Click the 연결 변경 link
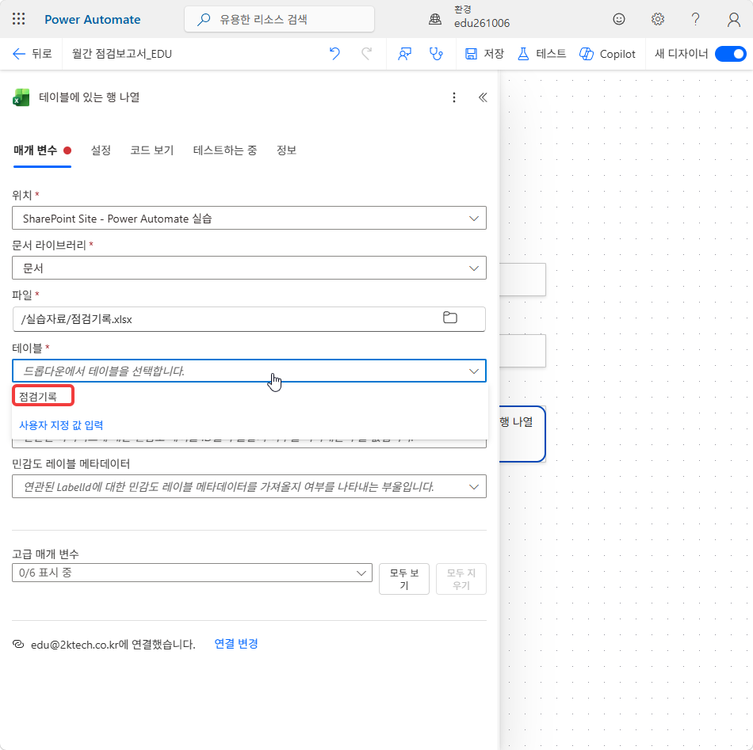 235,643
